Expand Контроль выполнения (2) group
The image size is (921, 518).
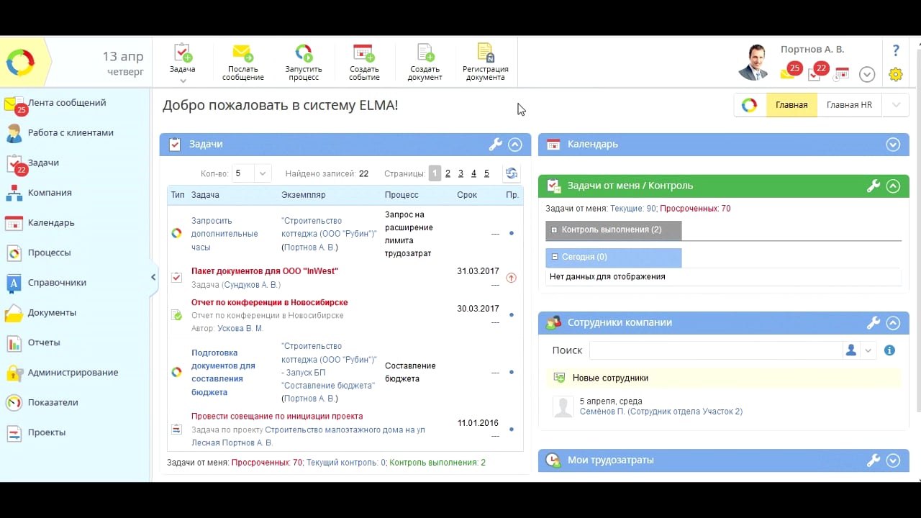coord(555,230)
